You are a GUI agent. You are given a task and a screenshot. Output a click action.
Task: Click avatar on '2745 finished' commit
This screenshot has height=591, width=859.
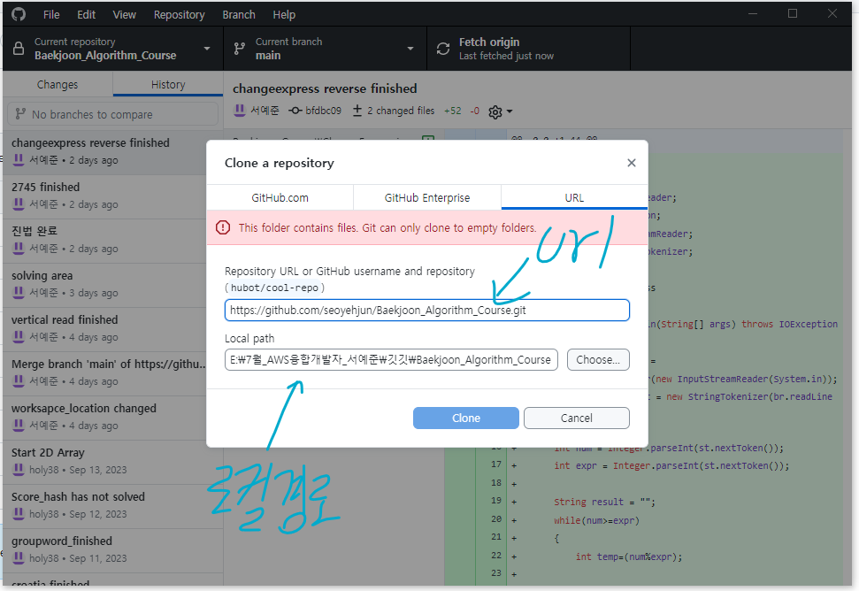pos(18,204)
